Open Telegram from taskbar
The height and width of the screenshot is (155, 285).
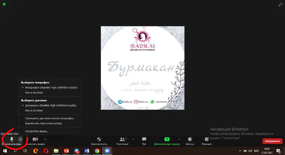pyautogui.click(x=76, y=151)
